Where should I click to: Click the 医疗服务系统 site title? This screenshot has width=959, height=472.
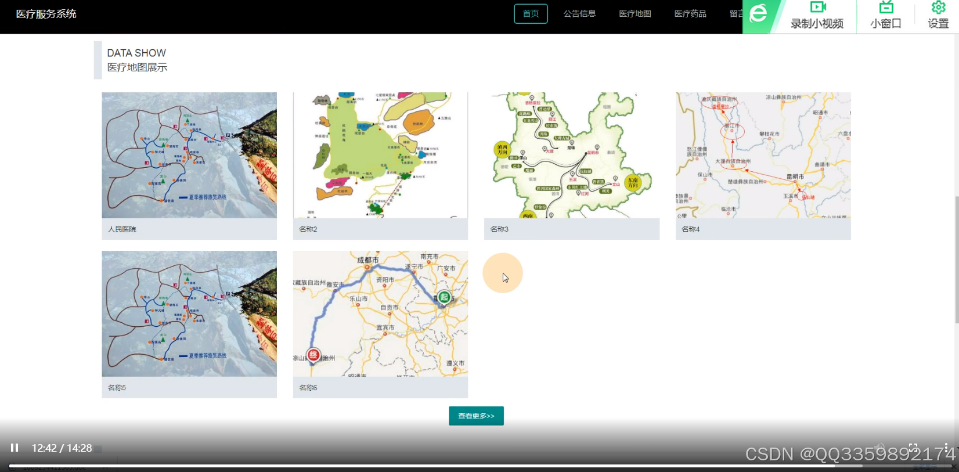tap(46, 14)
